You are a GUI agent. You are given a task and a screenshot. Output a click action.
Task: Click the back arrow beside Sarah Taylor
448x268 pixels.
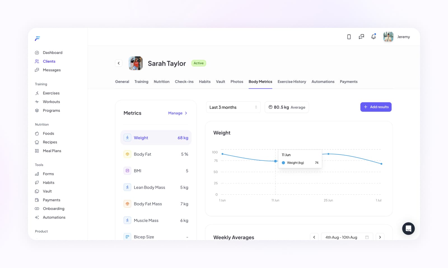[x=119, y=63]
